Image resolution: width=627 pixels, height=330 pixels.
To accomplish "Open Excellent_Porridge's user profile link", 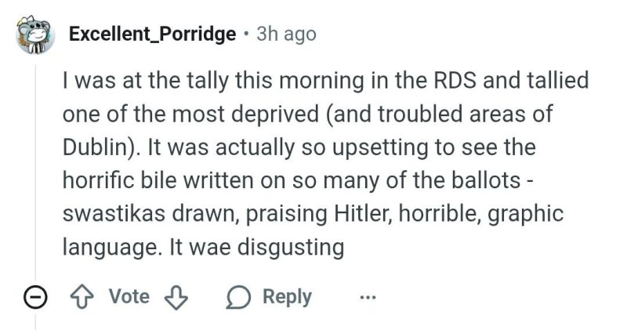I will coord(152,34).
